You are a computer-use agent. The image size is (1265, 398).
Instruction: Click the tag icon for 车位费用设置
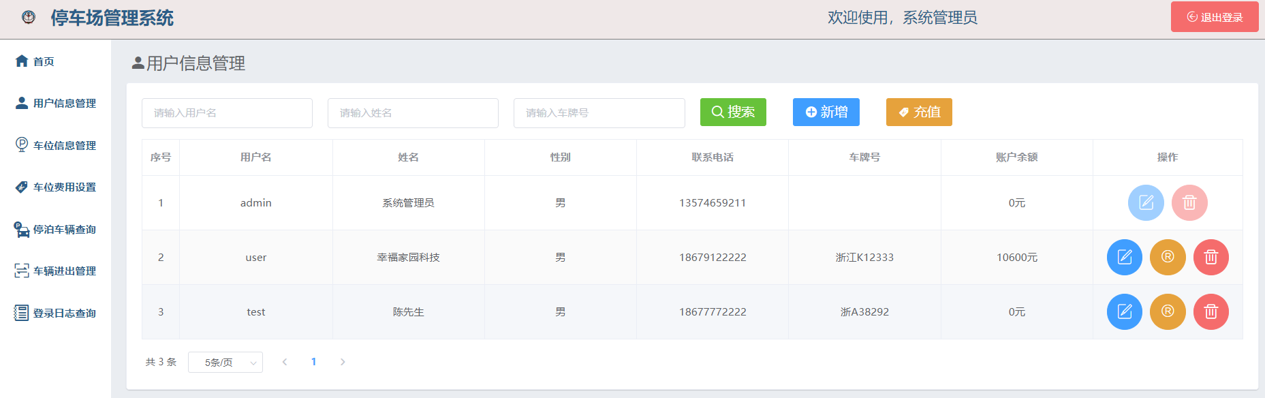(22, 187)
